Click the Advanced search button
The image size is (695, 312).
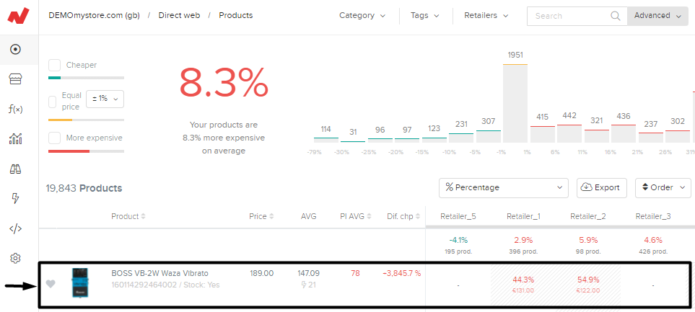(x=657, y=15)
